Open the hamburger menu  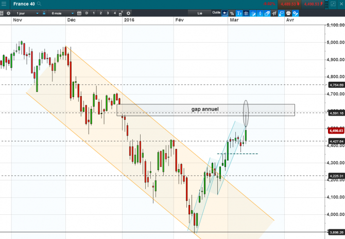pos(4,4)
